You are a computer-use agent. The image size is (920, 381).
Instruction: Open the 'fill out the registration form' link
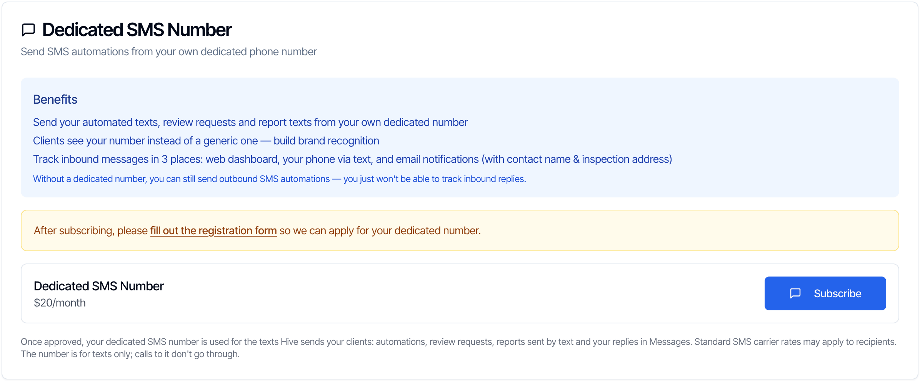point(213,230)
